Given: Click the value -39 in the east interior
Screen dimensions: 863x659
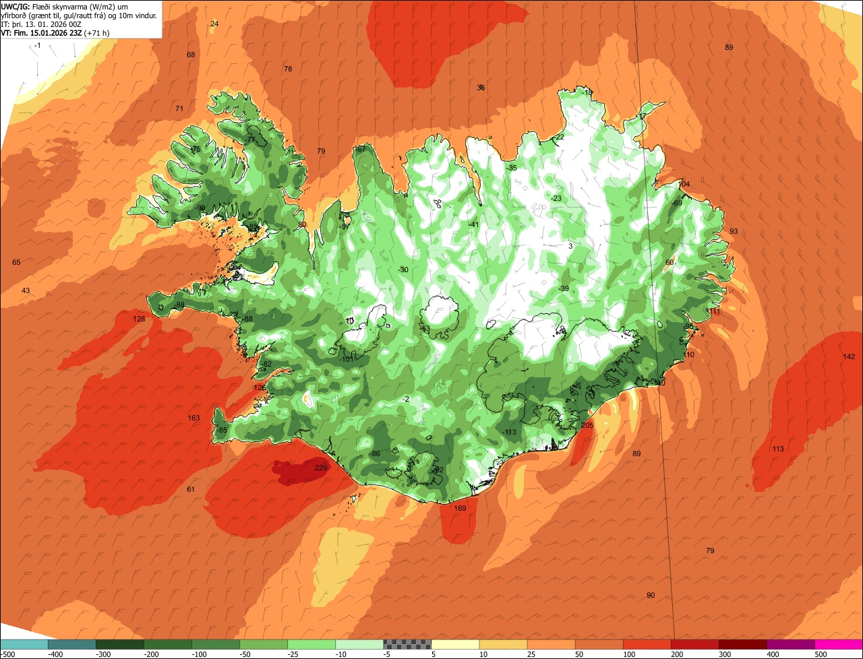Looking at the screenshot, I should tap(564, 288).
